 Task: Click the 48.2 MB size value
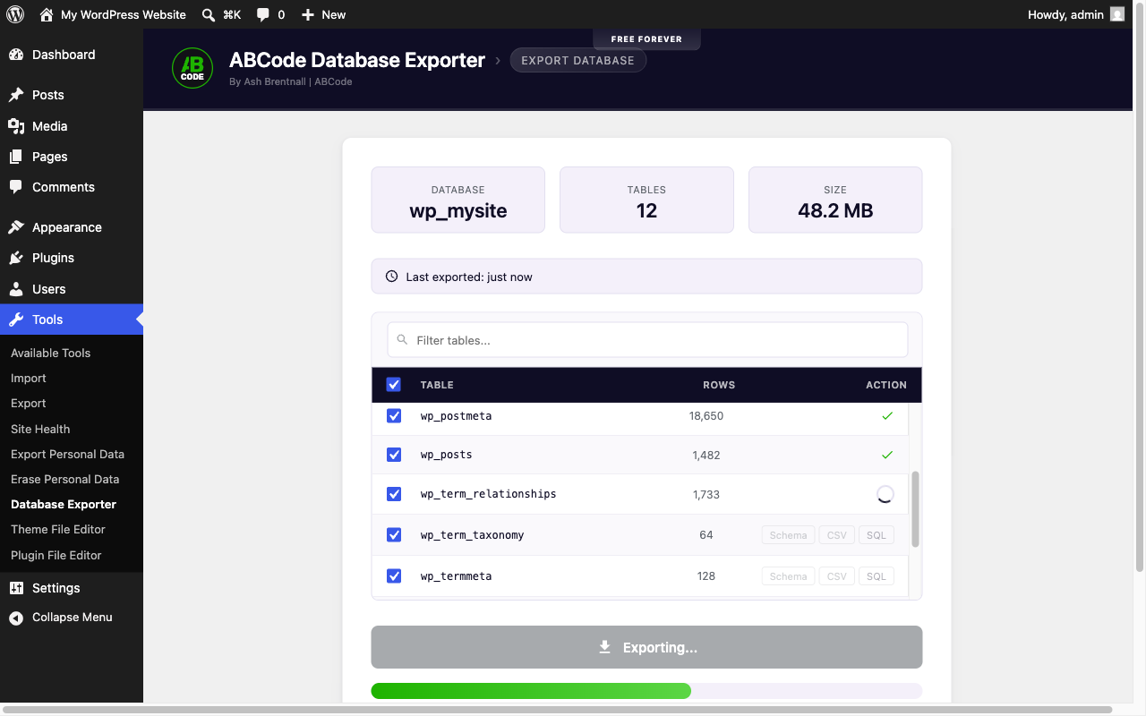[835, 211]
